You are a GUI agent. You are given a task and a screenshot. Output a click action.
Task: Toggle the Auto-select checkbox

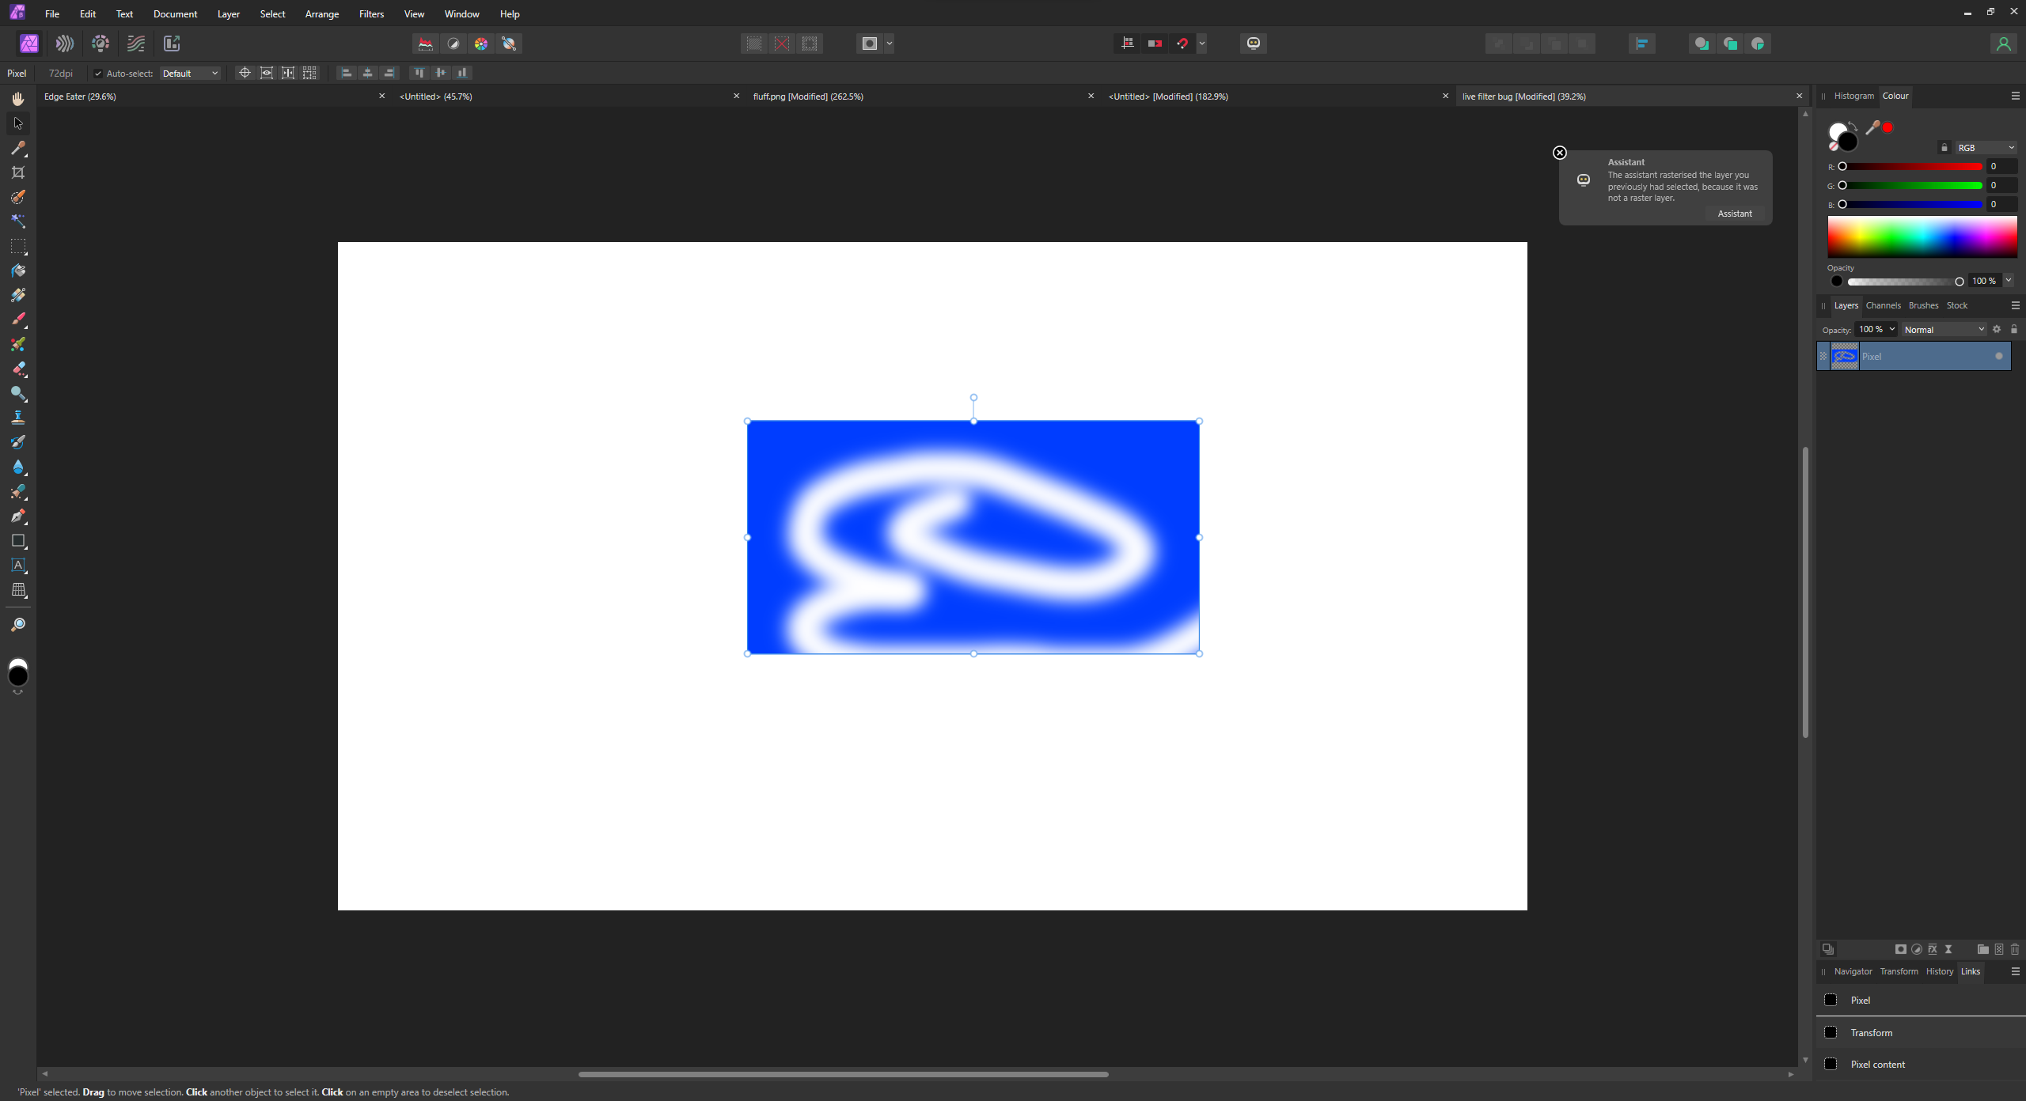coord(98,74)
